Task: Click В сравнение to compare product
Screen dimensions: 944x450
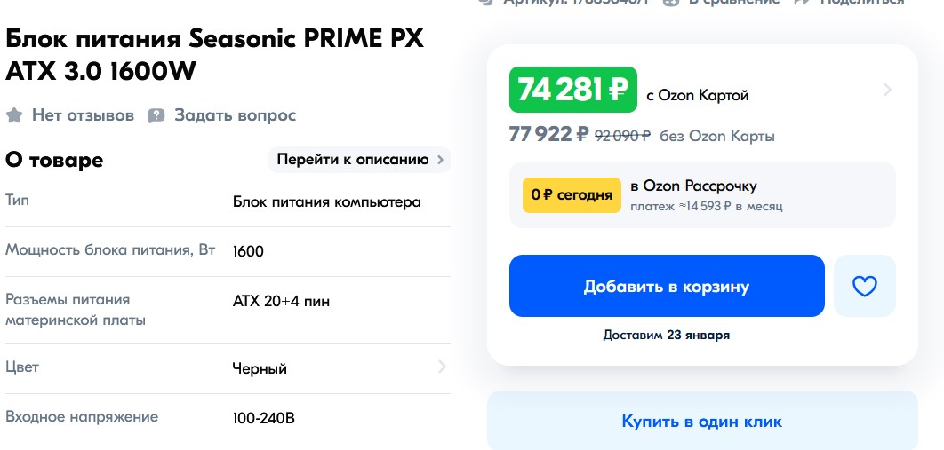Action: click(x=733, y=2)
